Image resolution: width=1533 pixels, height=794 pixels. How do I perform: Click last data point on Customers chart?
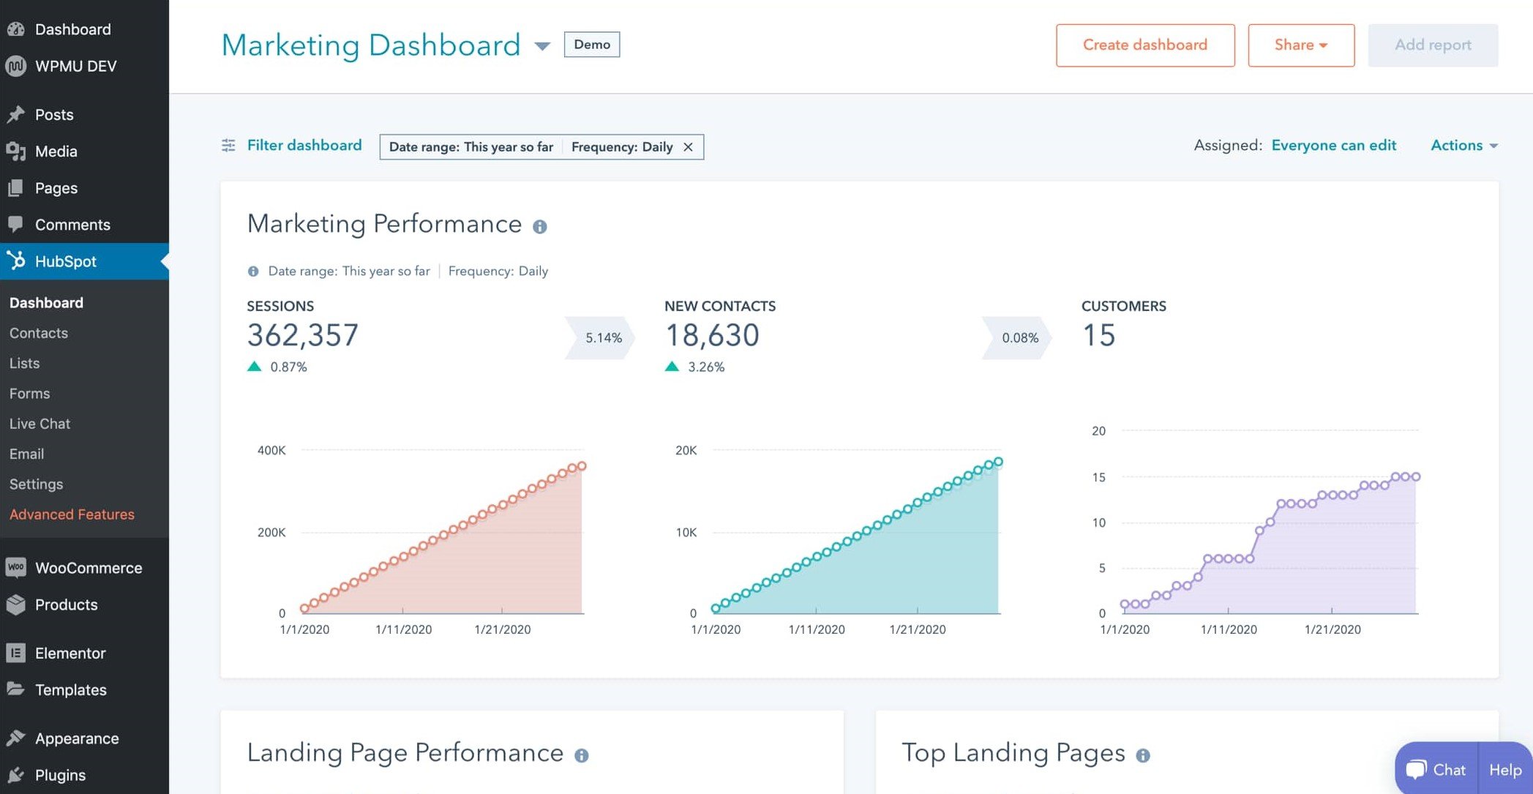click(1415, 476)
